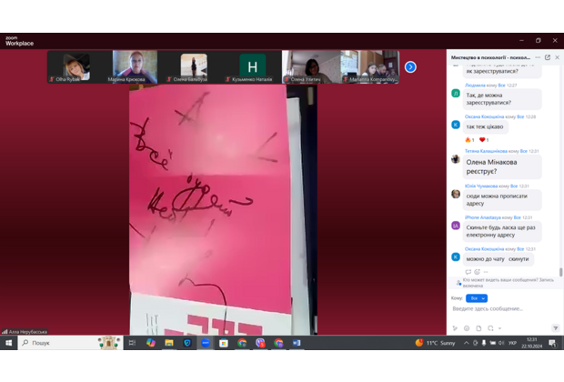Screen dimensions: 564x382
Task: Click heart reaction on 'так теж цікаво'
Action: (x=483, y=140)
